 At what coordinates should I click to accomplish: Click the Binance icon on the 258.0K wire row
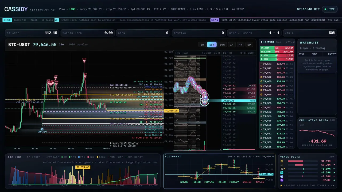point(261,86)
